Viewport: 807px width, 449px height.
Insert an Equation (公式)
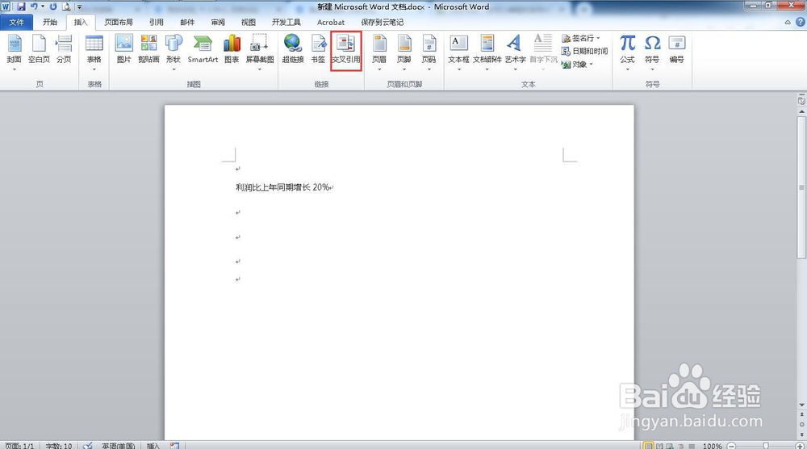click(627, 52)
